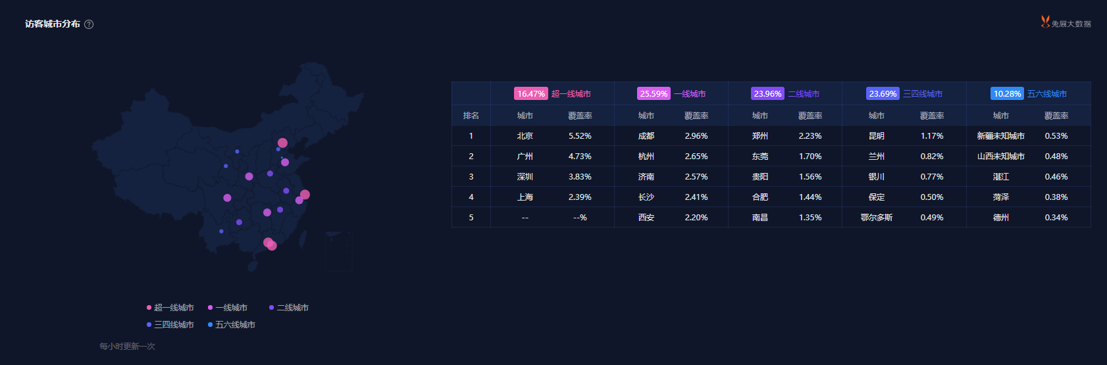Toggle 三四线城市 legend item
This screenshot has width=1107, height=365.
pos(170,325)
